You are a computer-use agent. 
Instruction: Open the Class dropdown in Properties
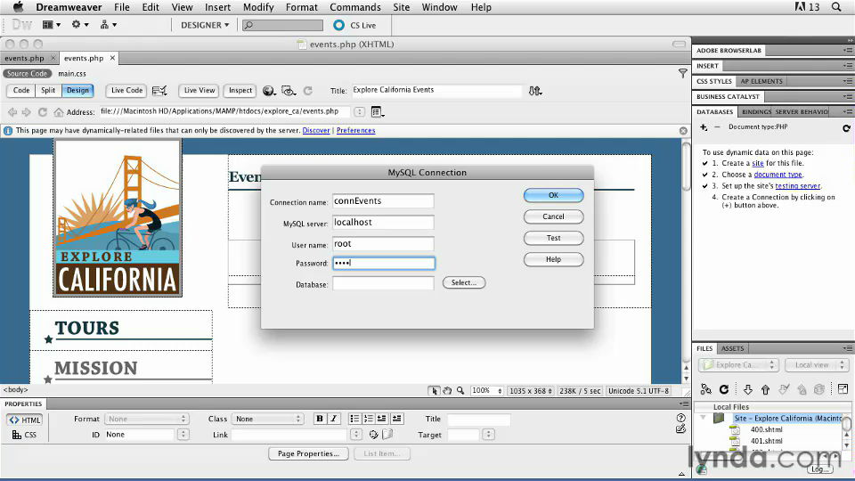[x=267, y=419]
